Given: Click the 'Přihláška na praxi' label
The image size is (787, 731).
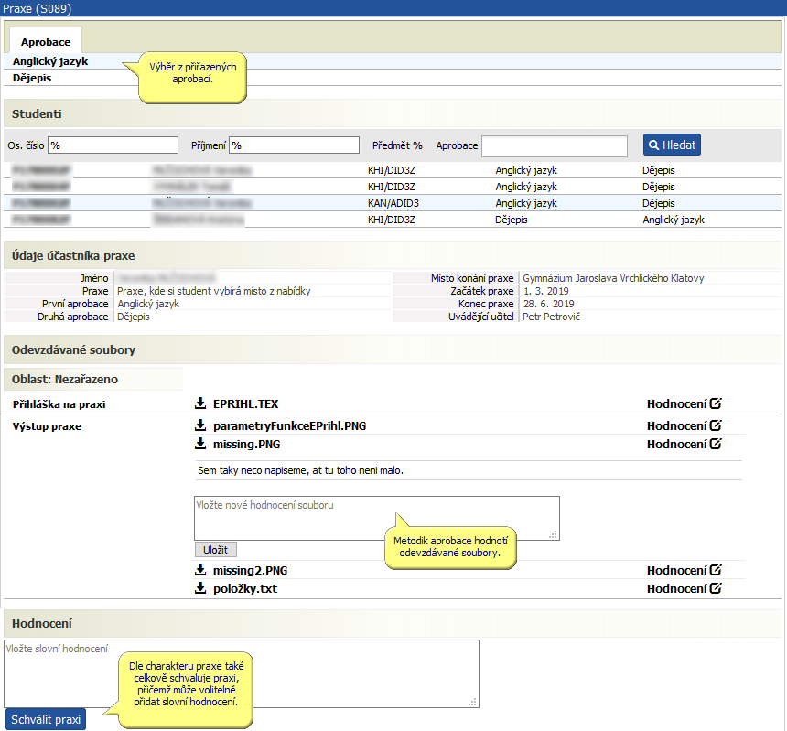Looking at the screenshot, I should [x=59, y=403].
